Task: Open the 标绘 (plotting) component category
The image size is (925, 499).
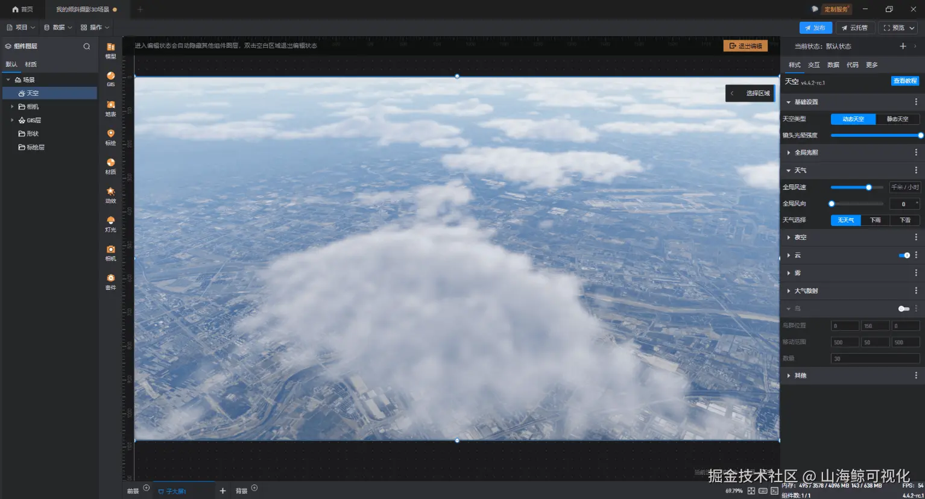Action: point(110,137)
